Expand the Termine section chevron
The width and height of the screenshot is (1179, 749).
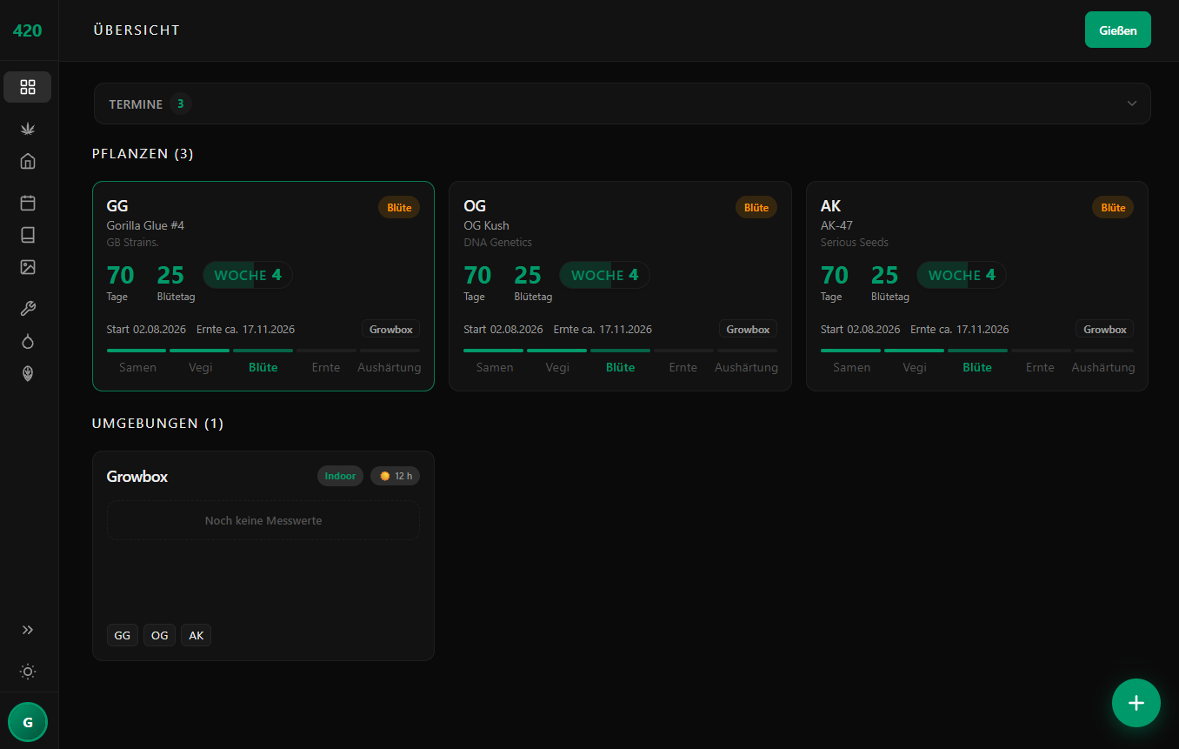[1132, 104]
